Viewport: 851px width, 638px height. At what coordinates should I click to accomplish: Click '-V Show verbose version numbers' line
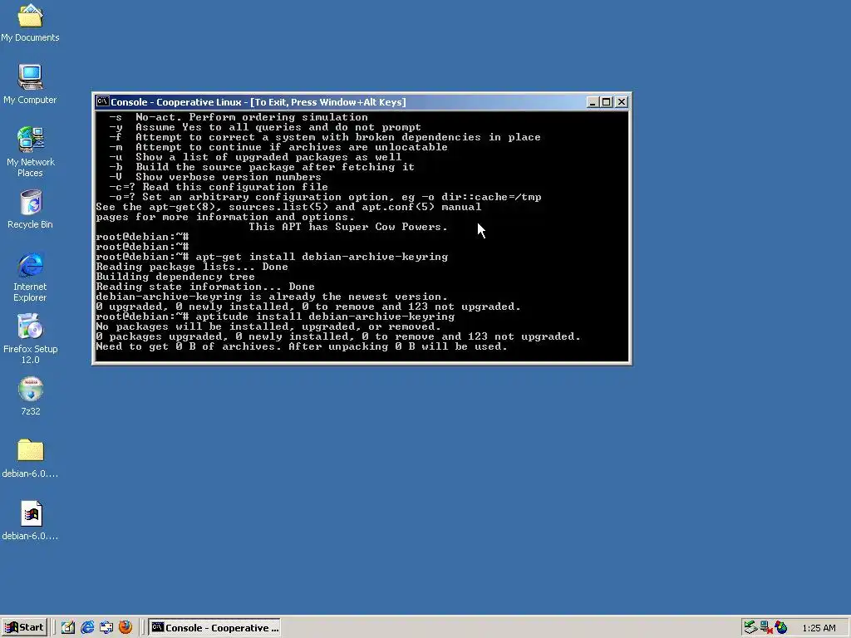215,177
